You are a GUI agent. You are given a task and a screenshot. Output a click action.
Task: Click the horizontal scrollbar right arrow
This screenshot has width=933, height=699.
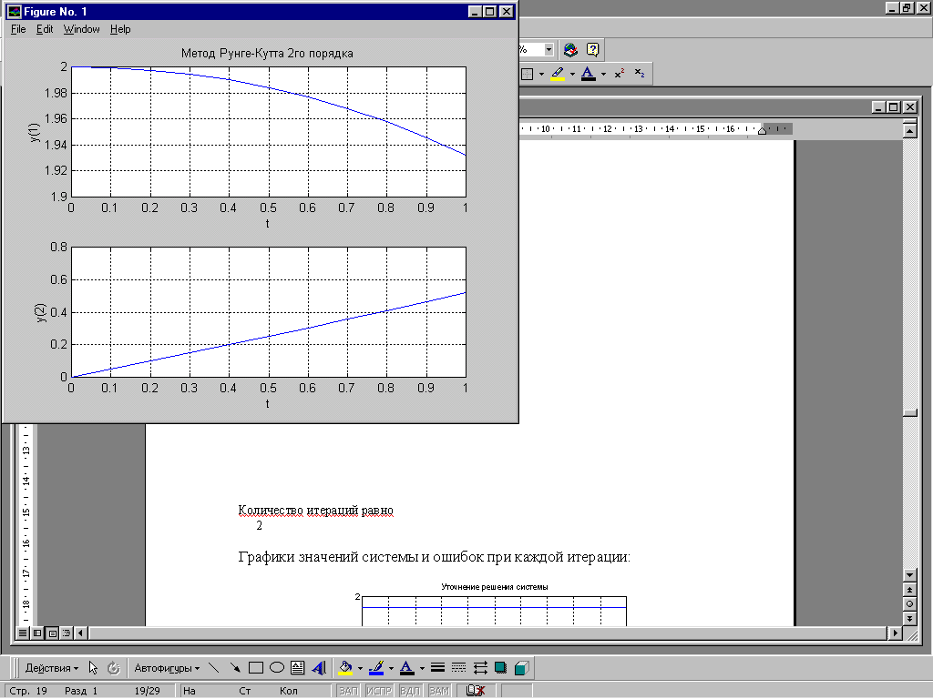pos(894,632)
